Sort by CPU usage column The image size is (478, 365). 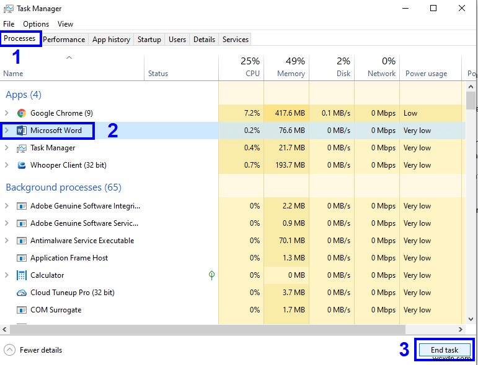click(x=241, y=67)
